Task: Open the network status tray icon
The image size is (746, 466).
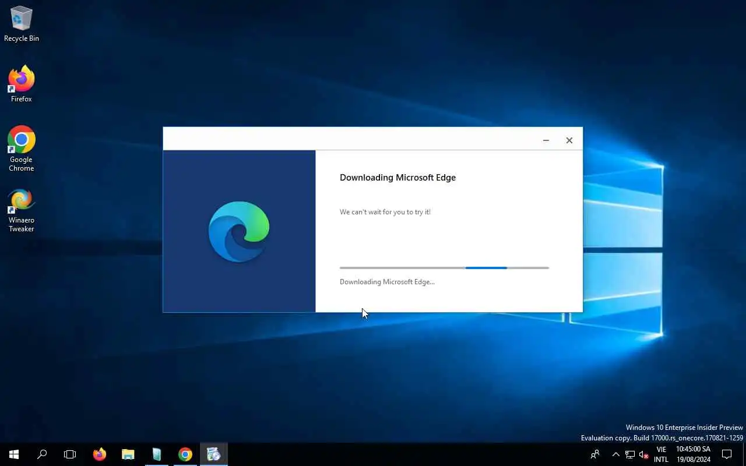Action: [x=630, y=454]
